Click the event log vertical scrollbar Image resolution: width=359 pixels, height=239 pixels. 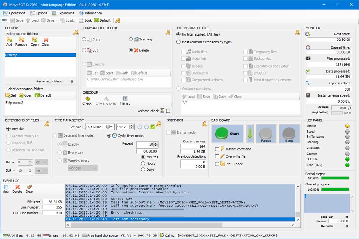[298, 203]
